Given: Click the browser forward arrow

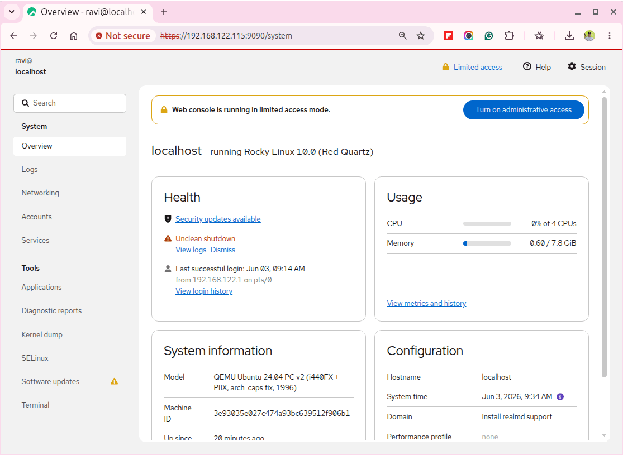Looking at the screenshot, I should [x=34, y=36].
